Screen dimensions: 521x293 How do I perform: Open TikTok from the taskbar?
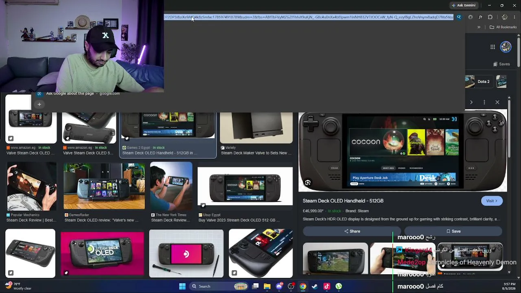[326, 286]
